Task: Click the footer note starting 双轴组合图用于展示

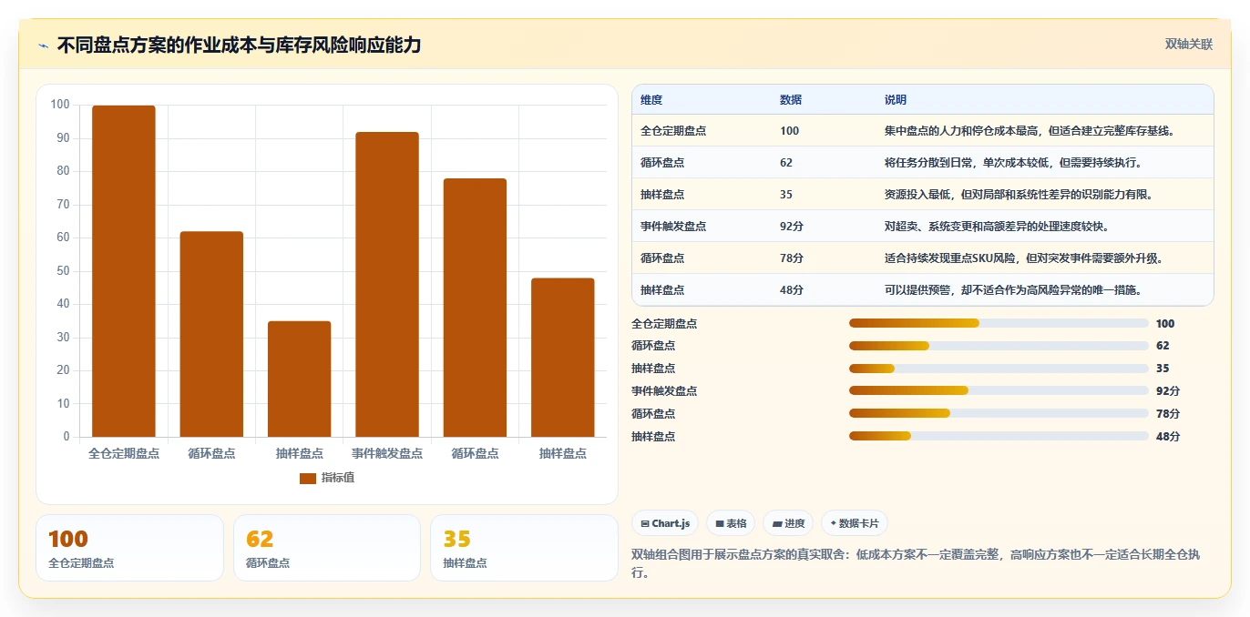Action: click(916, 563)
